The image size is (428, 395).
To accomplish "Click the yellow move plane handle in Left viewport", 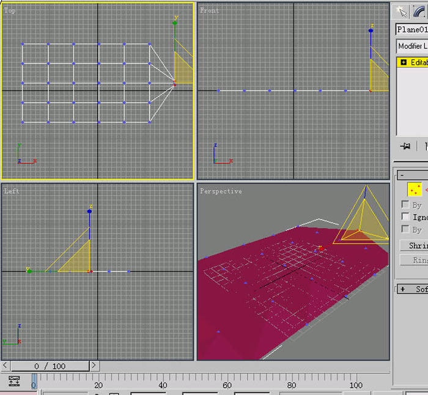I will pos(79,260).
